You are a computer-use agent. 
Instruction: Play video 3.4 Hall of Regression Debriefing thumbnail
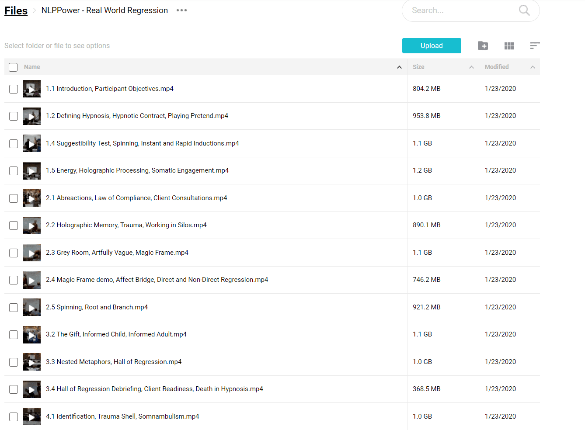[x=32, y=389]
